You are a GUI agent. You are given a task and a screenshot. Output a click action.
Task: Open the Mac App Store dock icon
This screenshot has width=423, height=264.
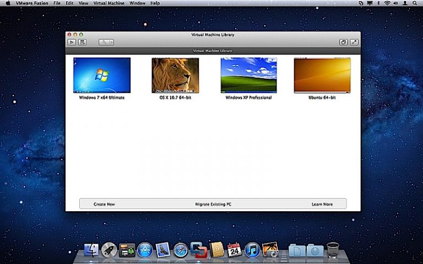click(x=145, y=250)
